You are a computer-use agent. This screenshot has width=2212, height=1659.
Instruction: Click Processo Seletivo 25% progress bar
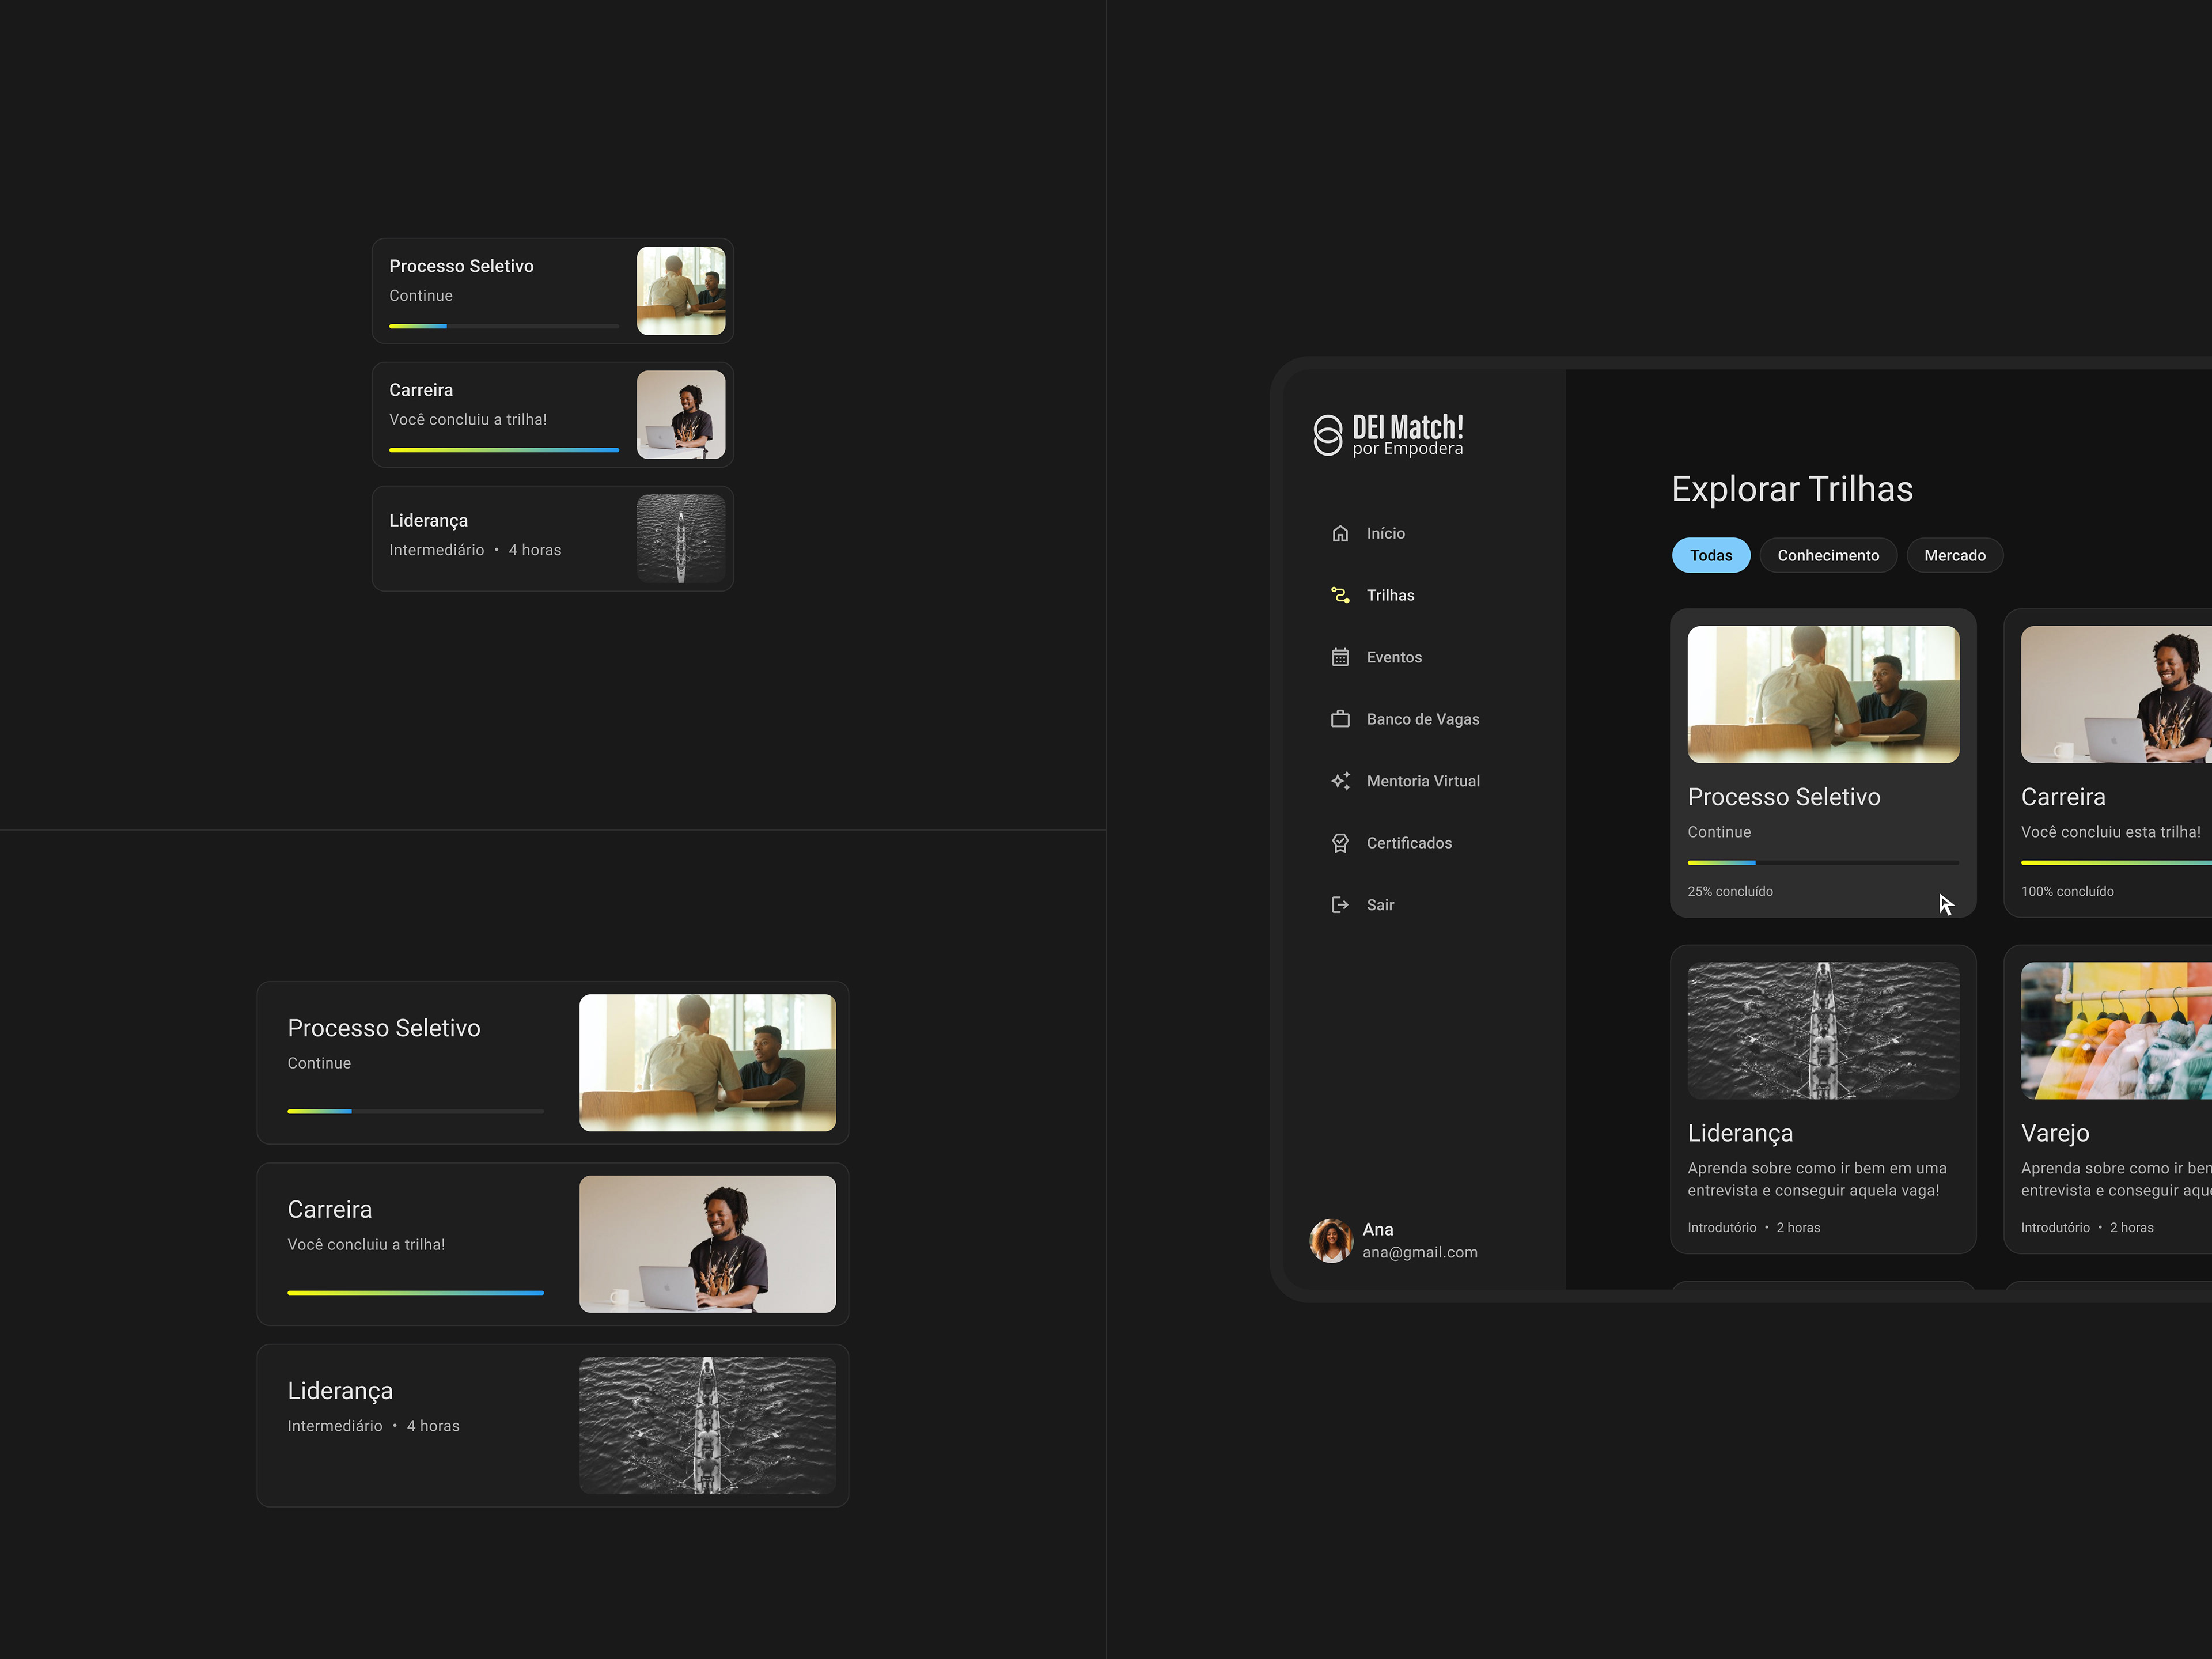click(1822, 862)
